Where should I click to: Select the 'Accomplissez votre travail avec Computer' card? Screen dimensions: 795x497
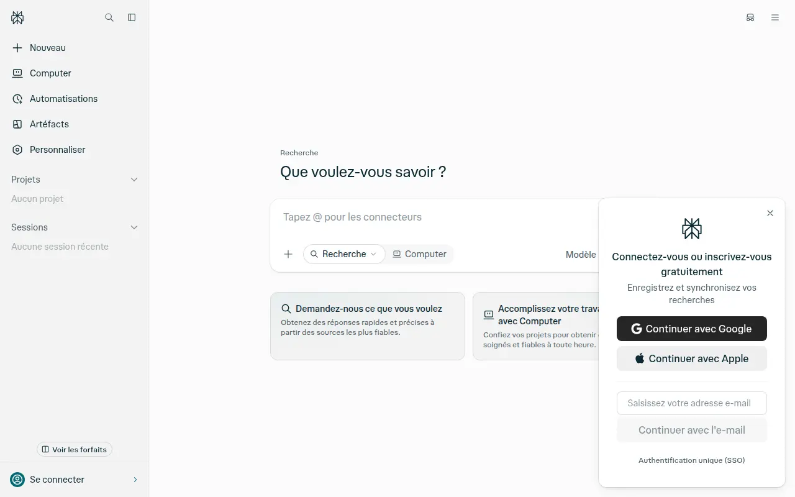[x=536, y=326]
